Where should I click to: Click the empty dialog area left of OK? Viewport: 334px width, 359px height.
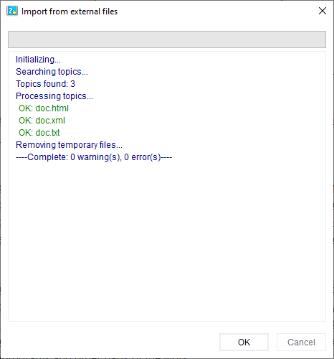tap(113, 342)
